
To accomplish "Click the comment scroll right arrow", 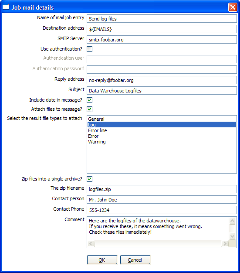I will [225, 243].
